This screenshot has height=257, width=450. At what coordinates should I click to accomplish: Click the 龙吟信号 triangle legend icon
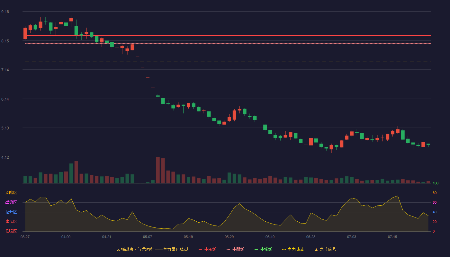[x=316, y=249]
